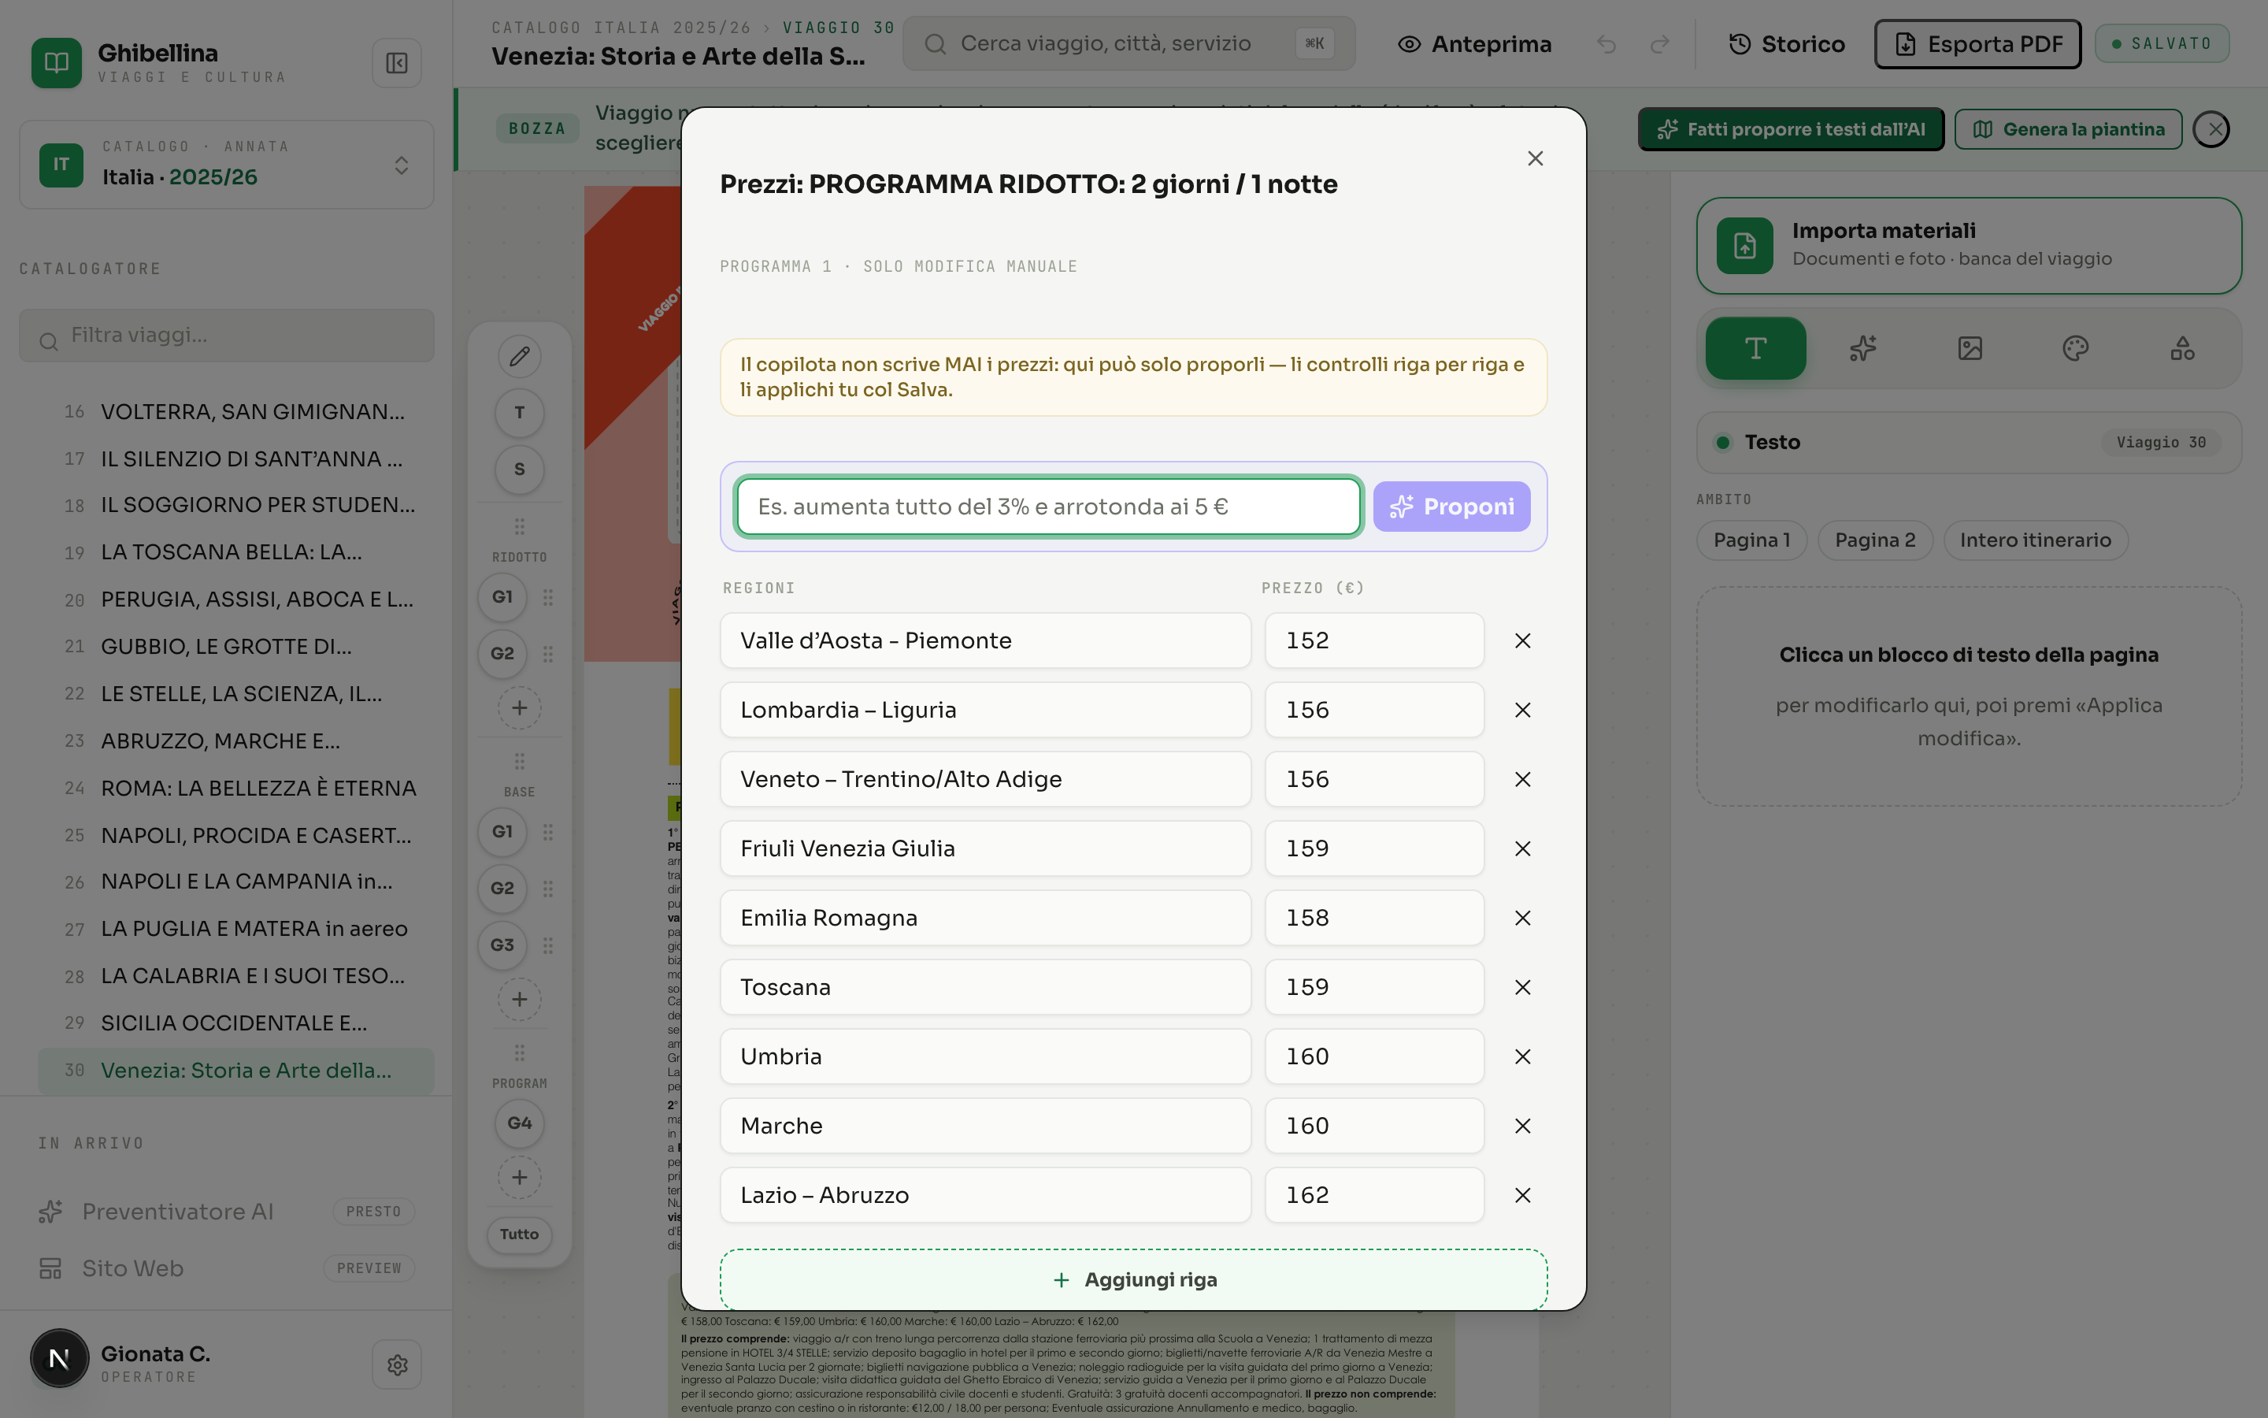This screenshot has width=2268, height=1418.
Task: Toggle the Anteprima preview
Action: click(1474, 44)
